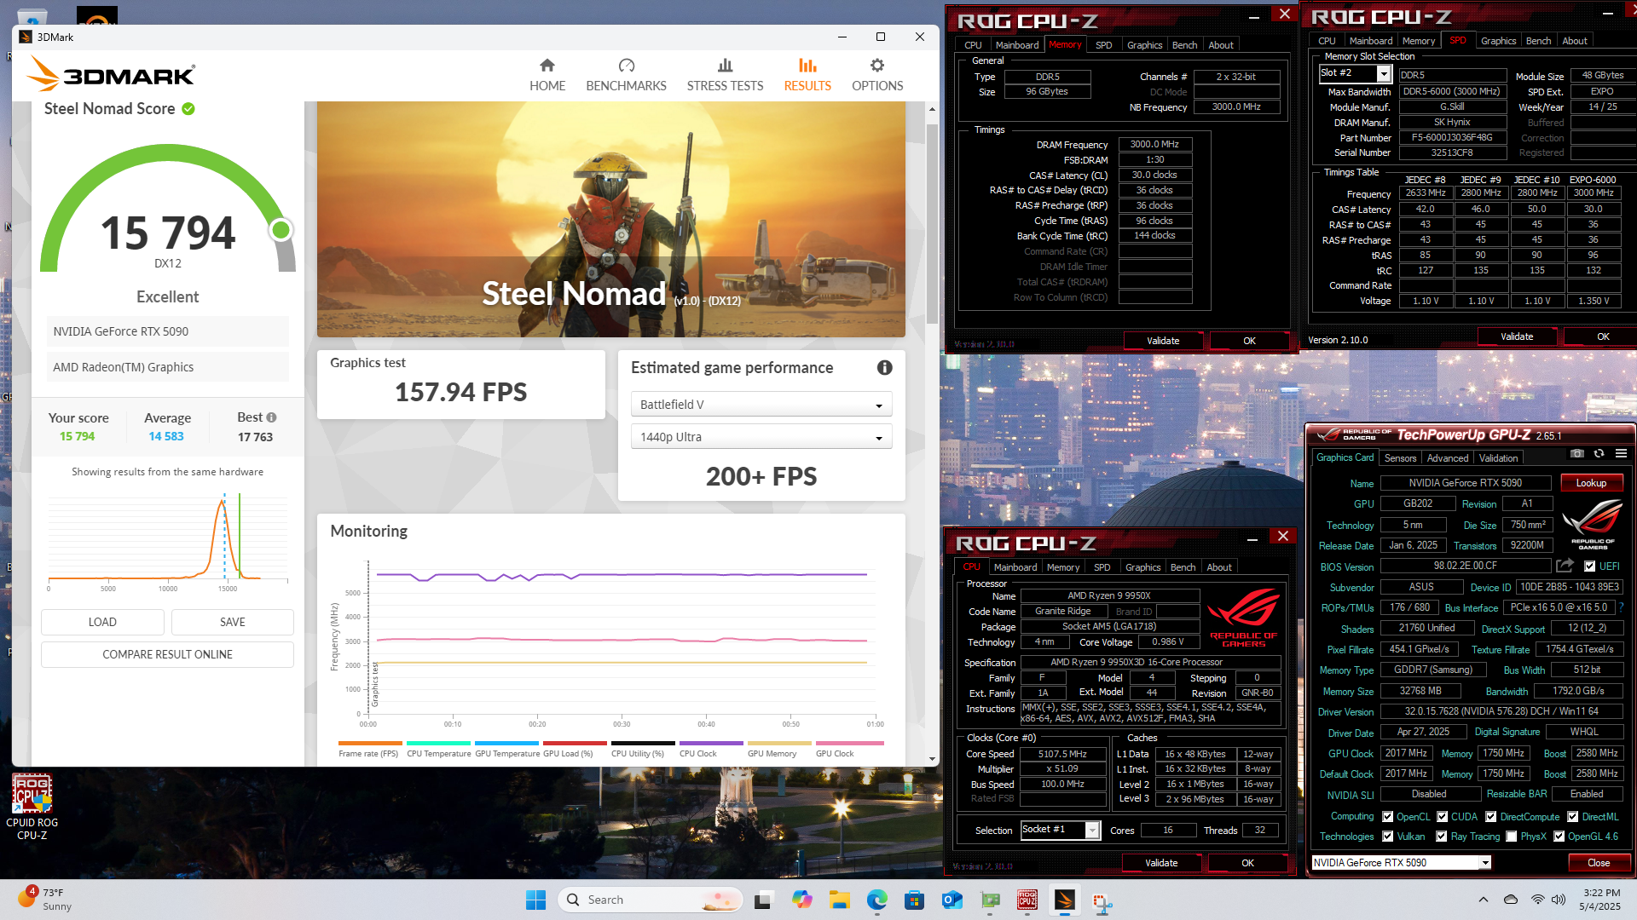This screenshot has height=920, width=1637.
Task: Refresh GPU-Z readings with refresh icon
Action: tap(1599, 453)
